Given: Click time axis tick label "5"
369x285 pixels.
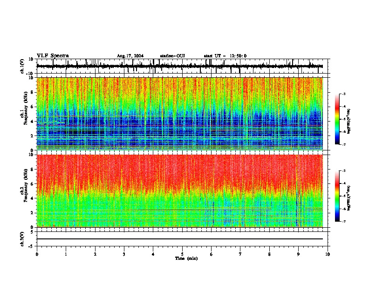Looking at the screenshot, I should (x=182, y=254).
